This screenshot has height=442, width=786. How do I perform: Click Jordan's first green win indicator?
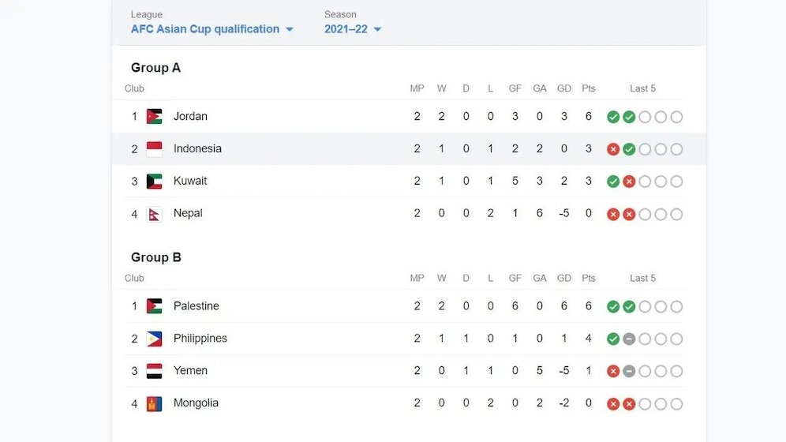point(613,117)
